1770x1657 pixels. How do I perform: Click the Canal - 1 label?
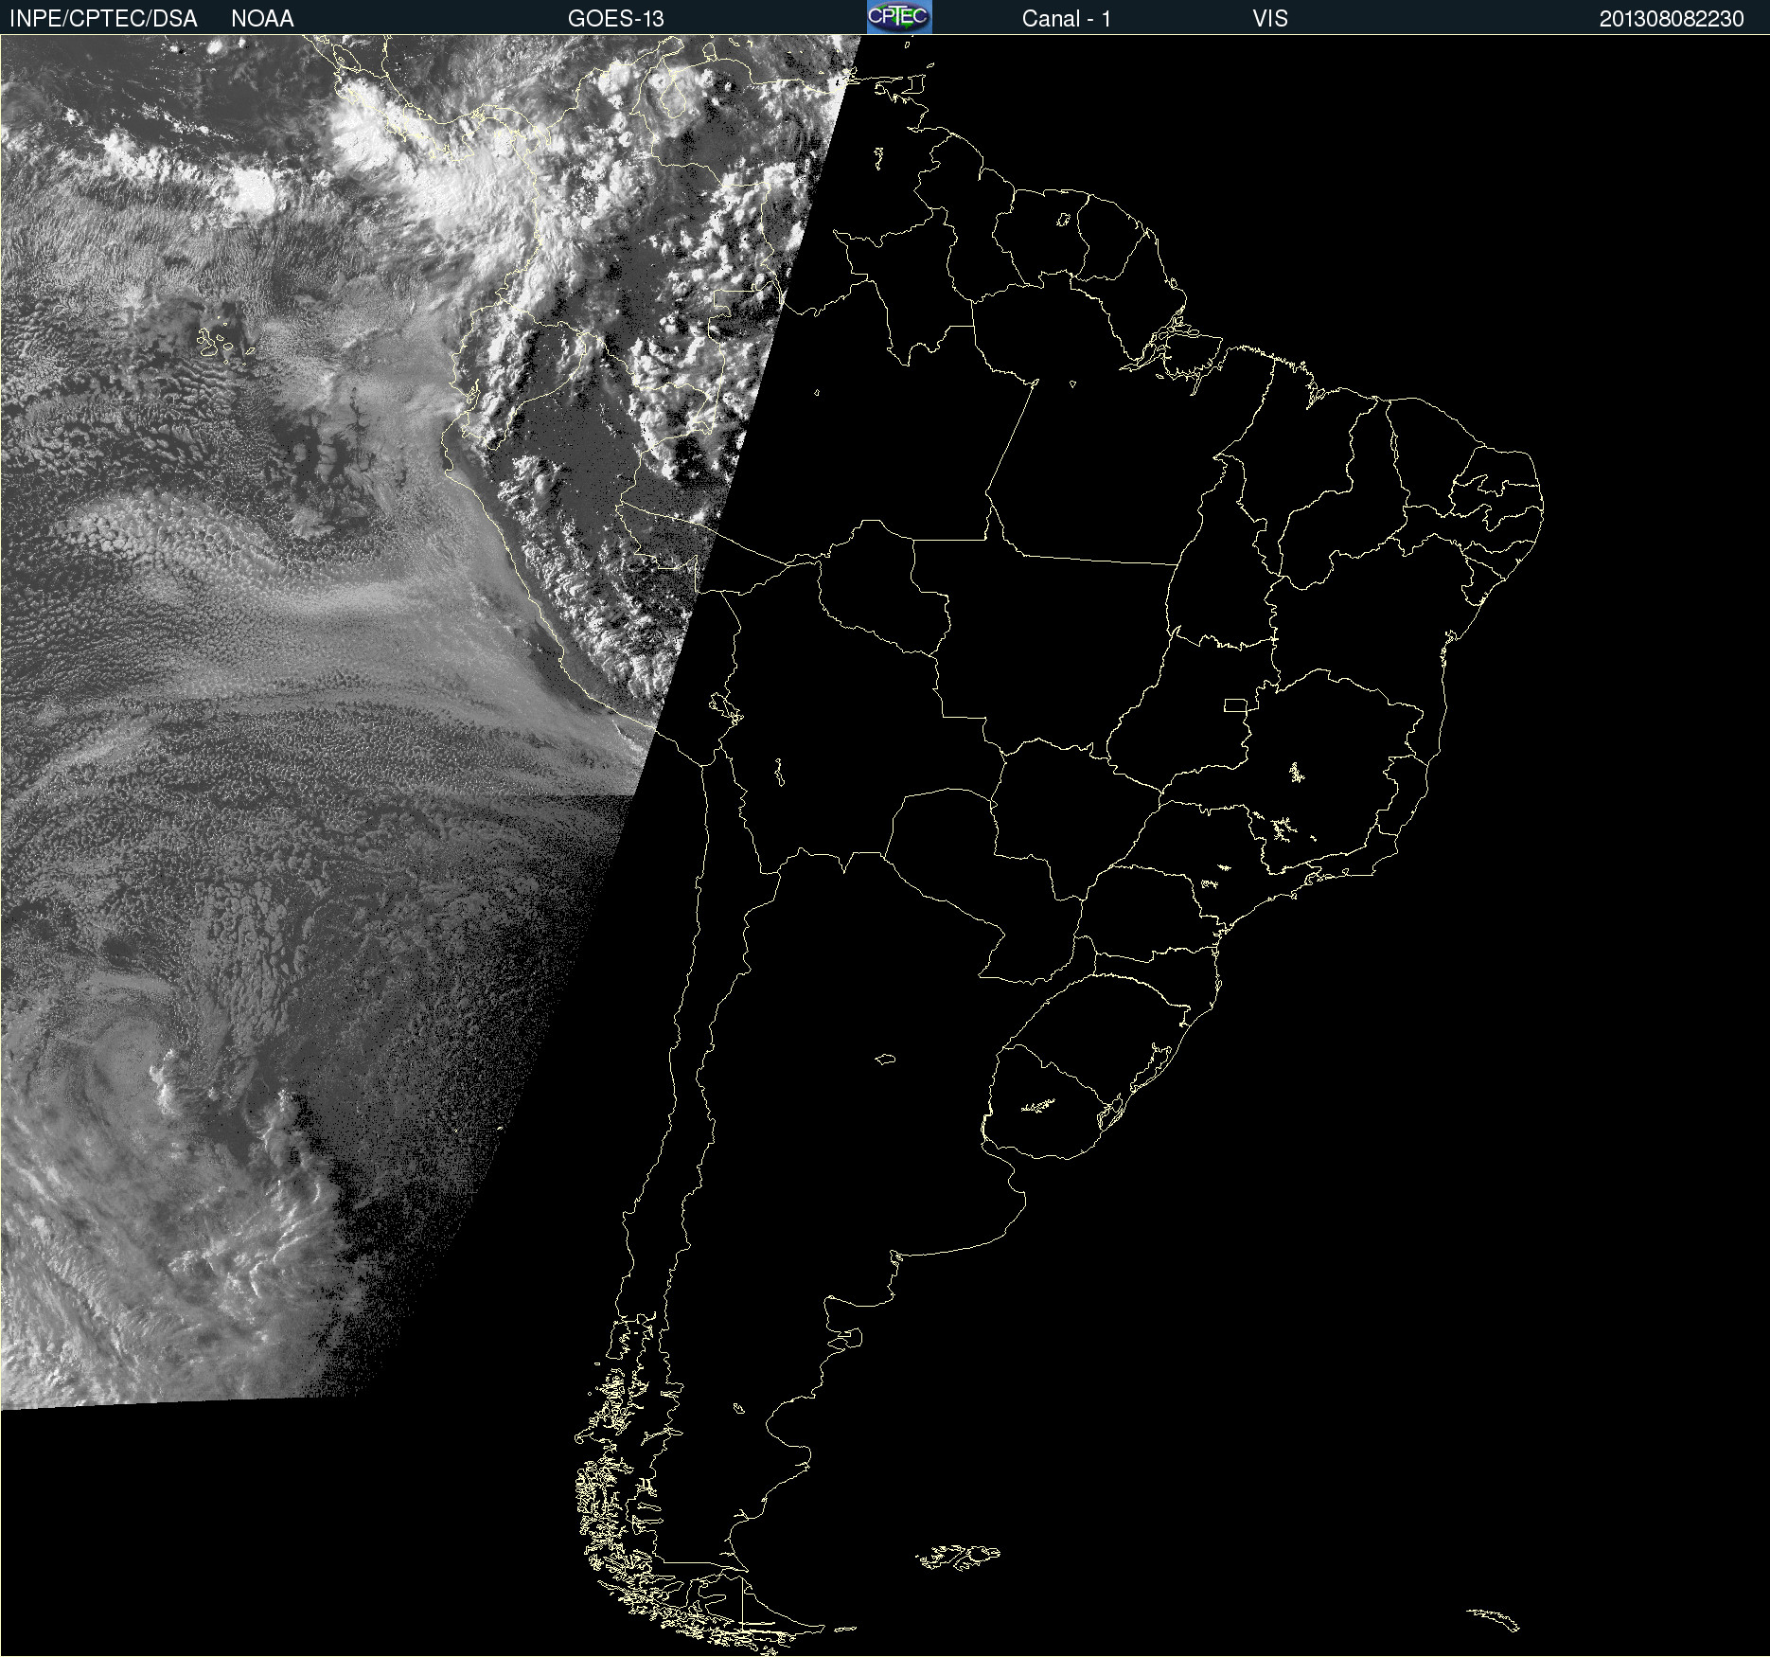[1066, 19]
